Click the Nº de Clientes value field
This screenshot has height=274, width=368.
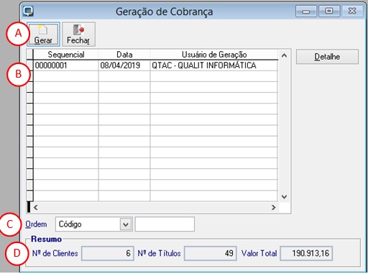pos(108,253)
